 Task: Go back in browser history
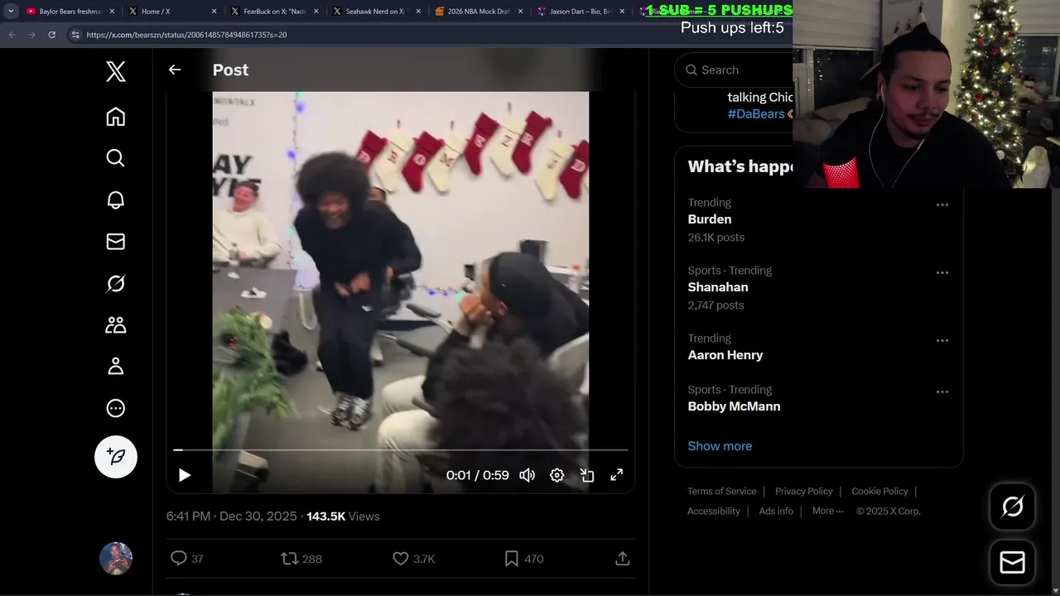coord(12,35)
